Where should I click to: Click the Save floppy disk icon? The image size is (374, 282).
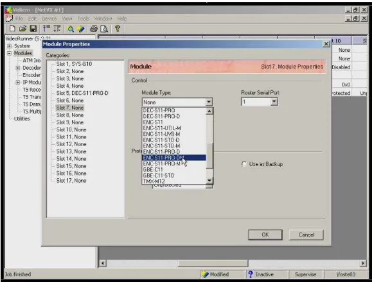pos(33,29)
